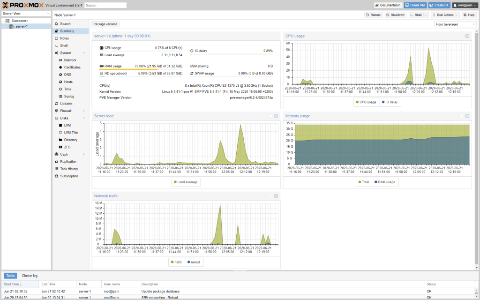Click the IO delay legend color marker
The height and width of the screenshot is (300, 480).
click(383, 102)
